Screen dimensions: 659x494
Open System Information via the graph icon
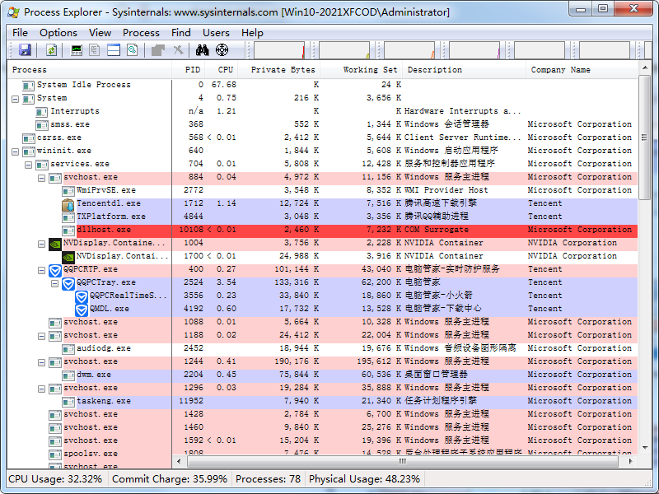(76, 51)
